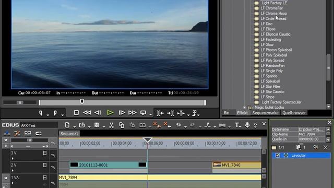Toggle the sync lock of track 3 V
Screen dimensions: 334x188
pos(53,155)
